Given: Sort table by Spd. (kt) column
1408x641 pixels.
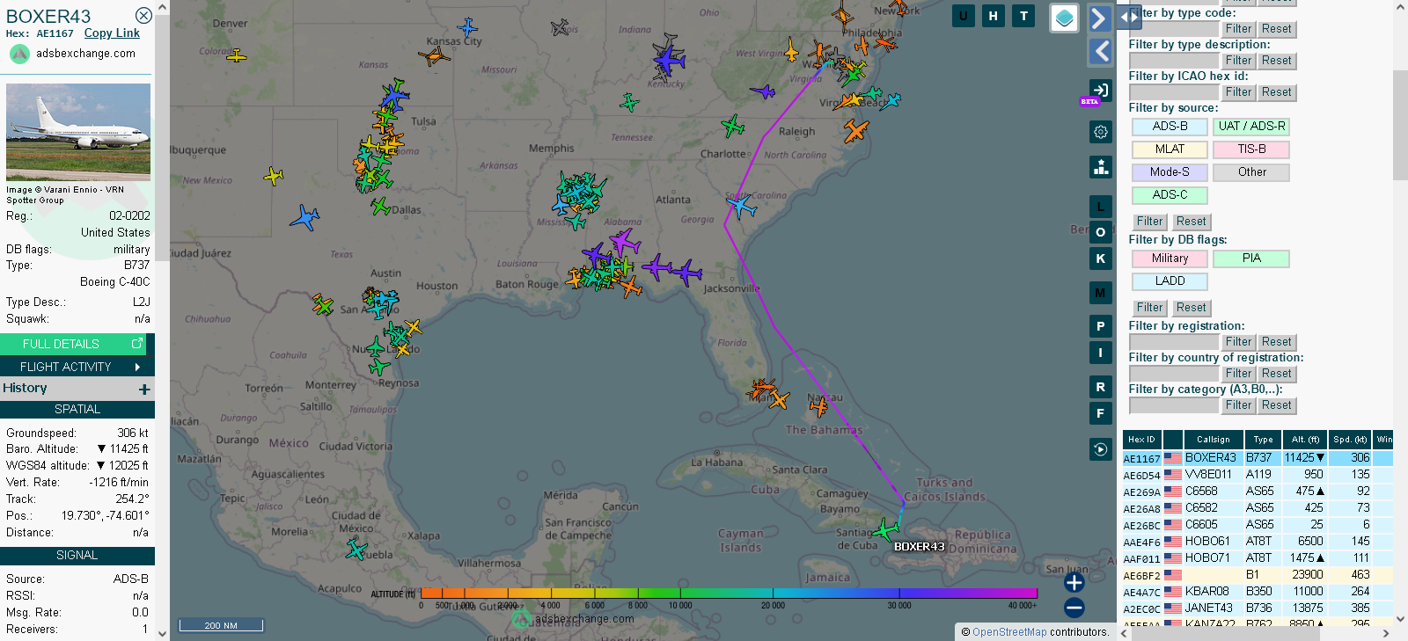Looking at the screenshot, I should pos(1349,440).
